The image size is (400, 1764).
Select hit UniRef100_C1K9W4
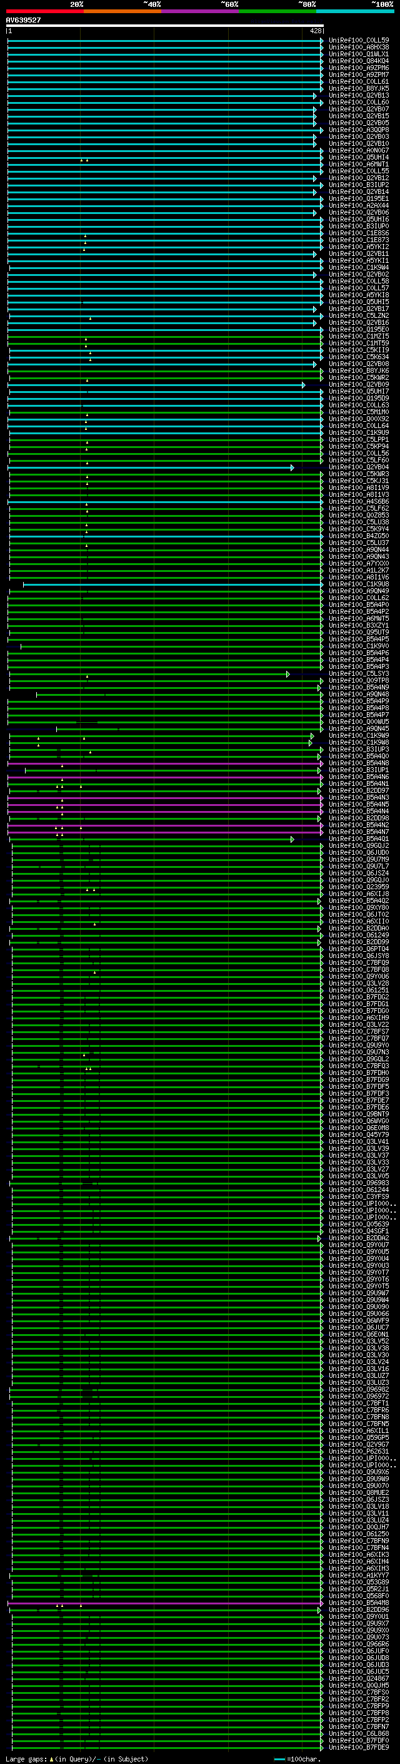[359, 268]
